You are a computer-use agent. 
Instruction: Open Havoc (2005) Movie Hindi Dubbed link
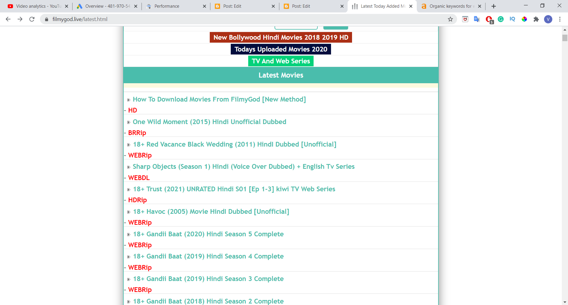coord(211,212)
